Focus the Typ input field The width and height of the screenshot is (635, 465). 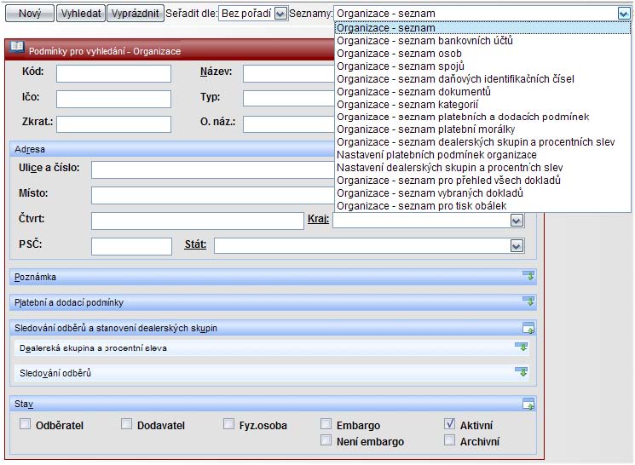[x=289, y=98]
